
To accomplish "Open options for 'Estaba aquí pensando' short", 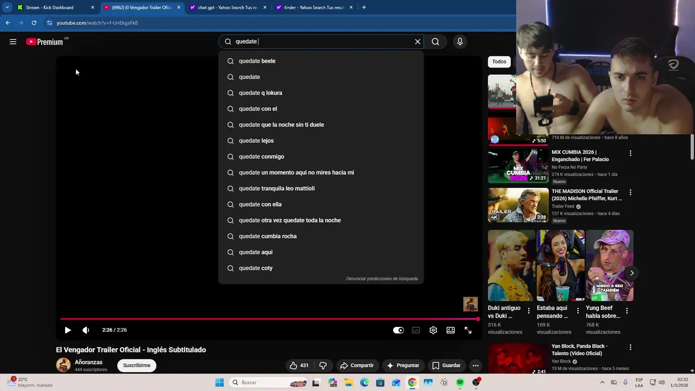I will [x=578, y=311].
